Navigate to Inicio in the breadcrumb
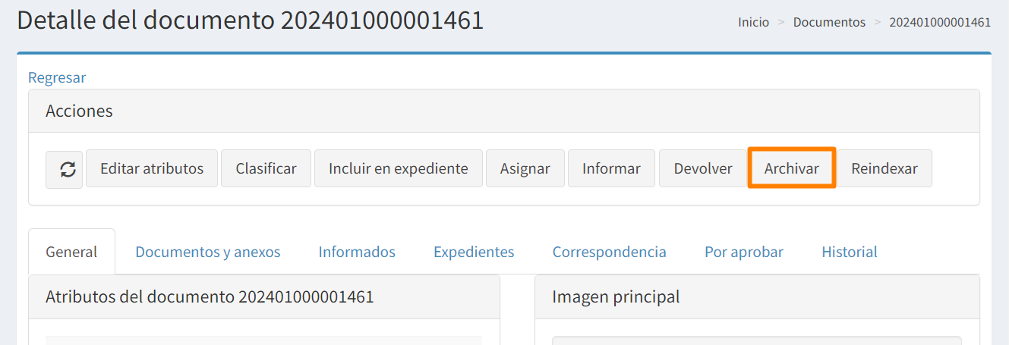The width and height of the screenshot is (1009, 345). [x=753, y=22]
